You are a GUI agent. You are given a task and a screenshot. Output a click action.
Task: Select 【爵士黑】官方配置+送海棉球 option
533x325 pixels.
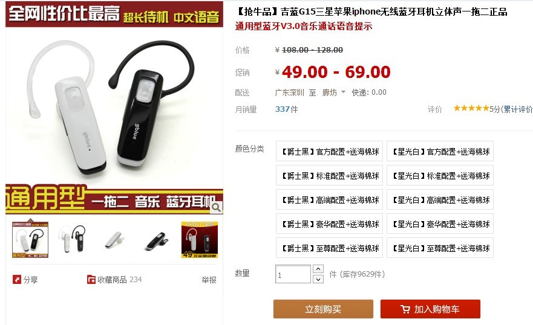[329, 151]
